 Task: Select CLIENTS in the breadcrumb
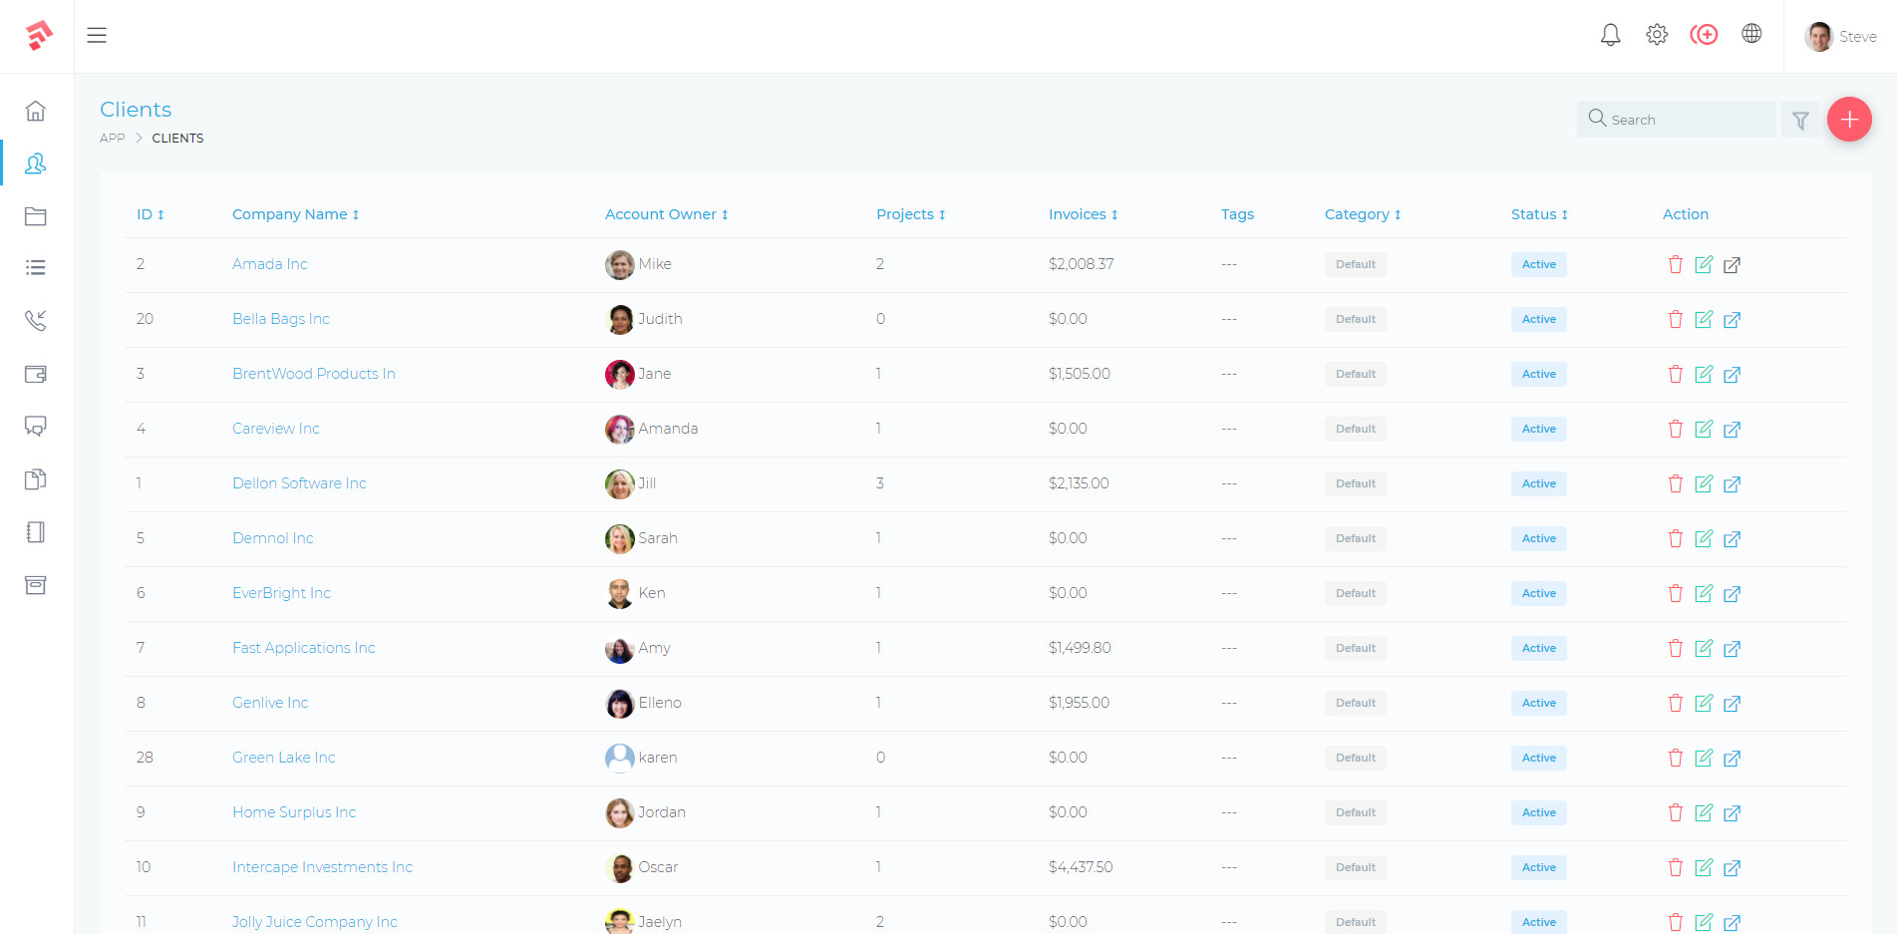(177, 138)
